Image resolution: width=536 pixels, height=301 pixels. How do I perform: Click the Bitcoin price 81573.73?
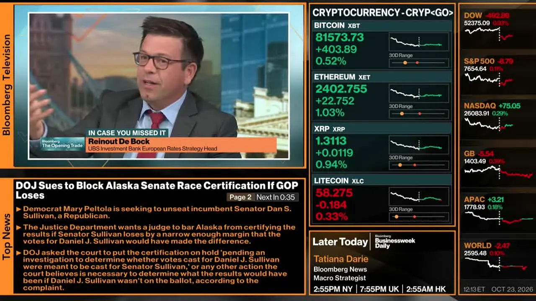(340, 38)
